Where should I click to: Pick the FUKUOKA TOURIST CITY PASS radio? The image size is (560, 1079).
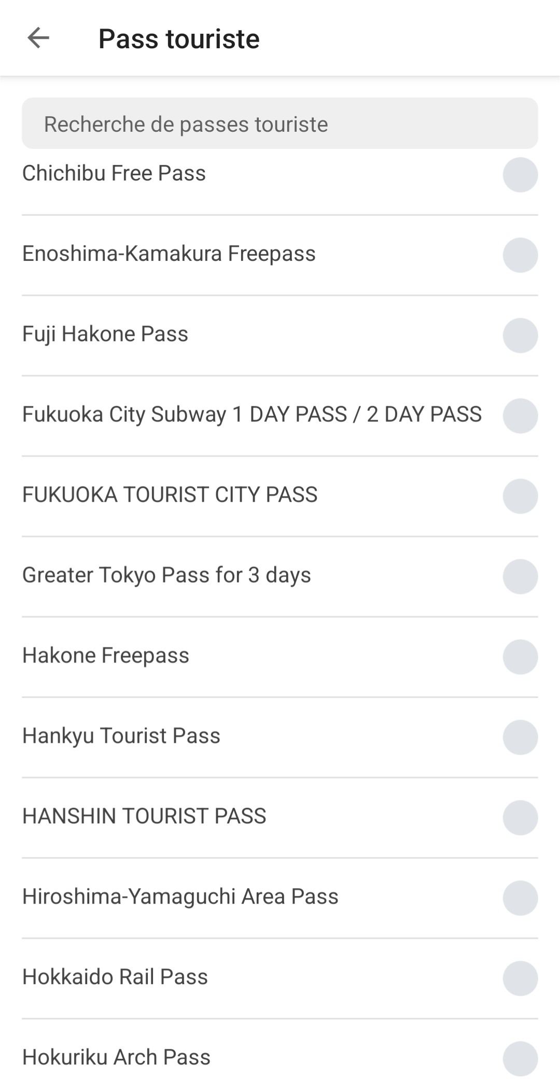point(520,496)
